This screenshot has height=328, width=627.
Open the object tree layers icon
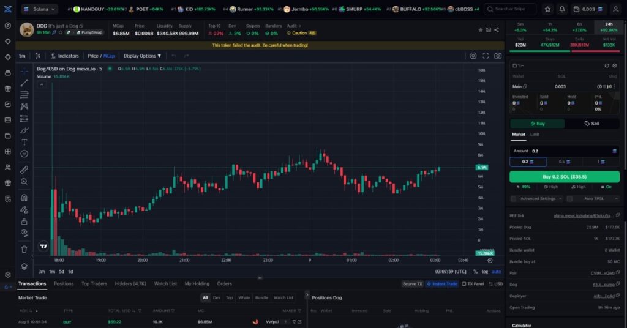click(24, 266)
